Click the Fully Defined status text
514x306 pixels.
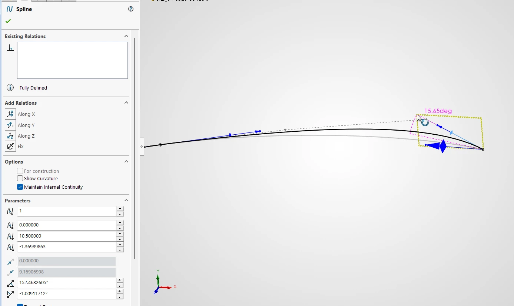click(x=33, y=88)
